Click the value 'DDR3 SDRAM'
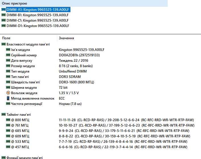This screenshot has height=159, width=201. pyautogui.click(x=70, y=77)
